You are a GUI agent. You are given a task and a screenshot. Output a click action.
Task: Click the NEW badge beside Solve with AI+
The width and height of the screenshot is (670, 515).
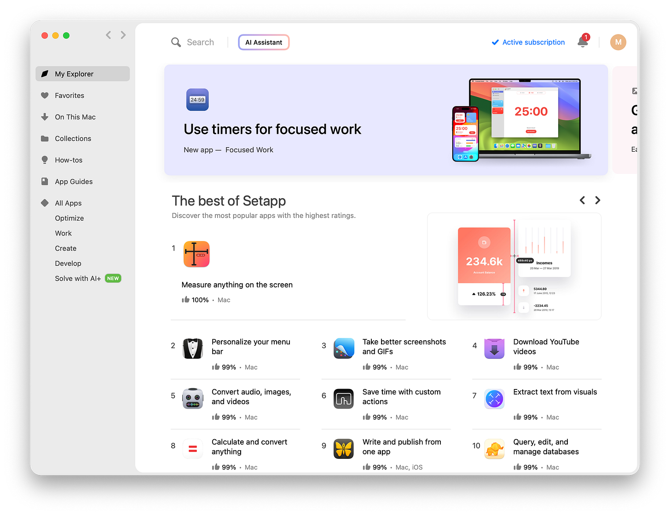[x=113, y=279]
